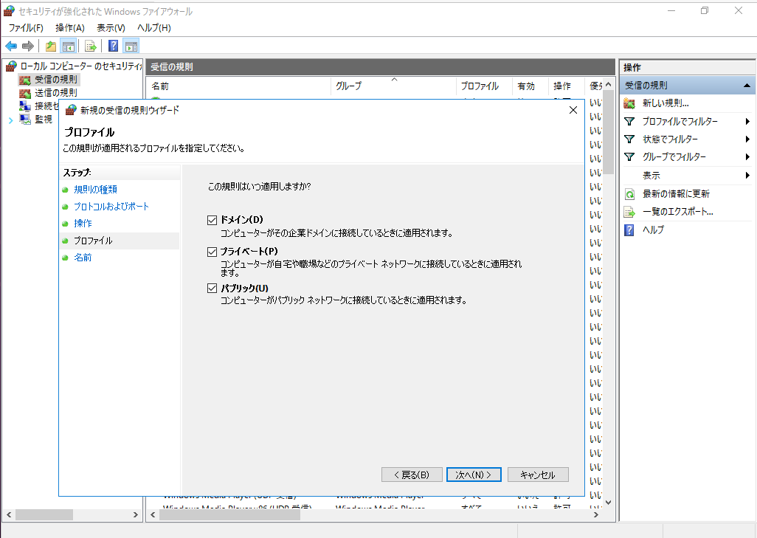
Task: Click the キャンセル button
Action: [x=536, y=475]
